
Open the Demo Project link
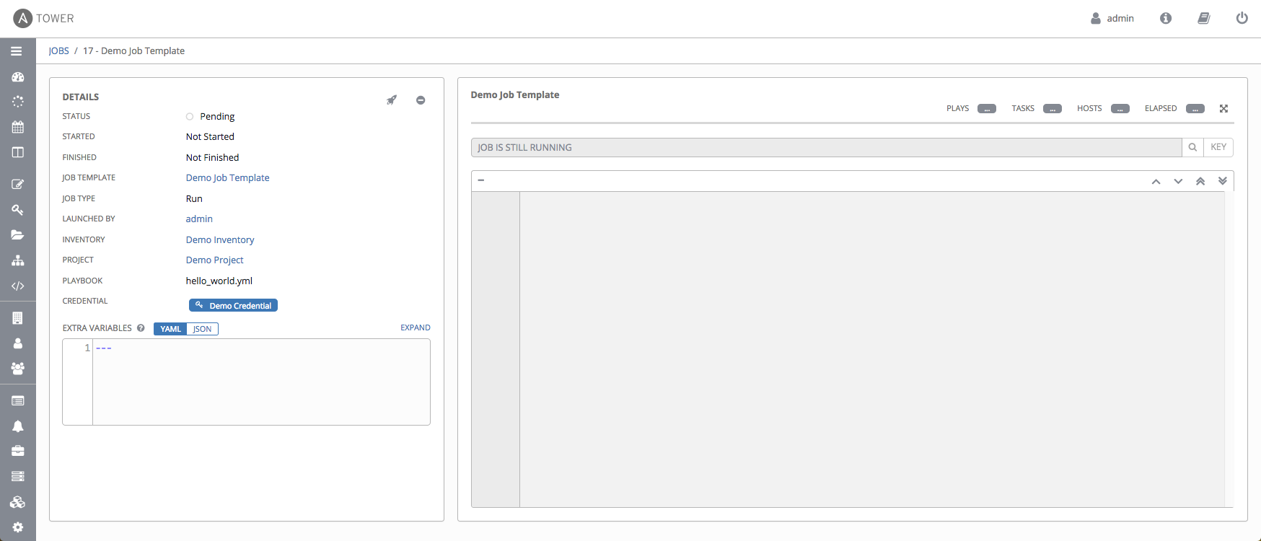pos(215,260)
